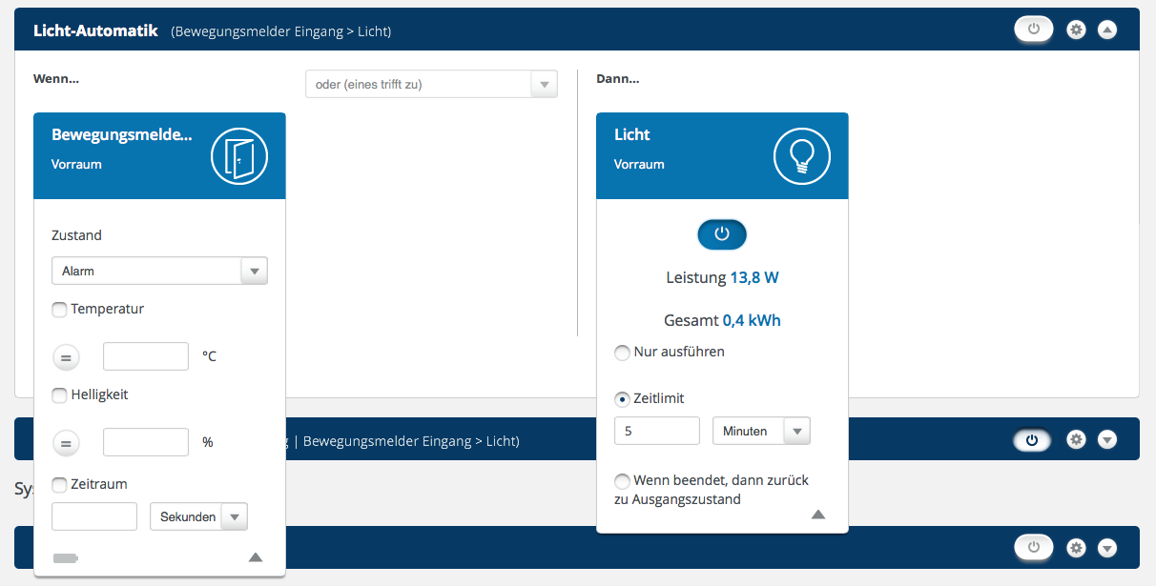Select the Zeitlimit radio option
This screenshot has height=586, width=1156.
coord(623,399)
